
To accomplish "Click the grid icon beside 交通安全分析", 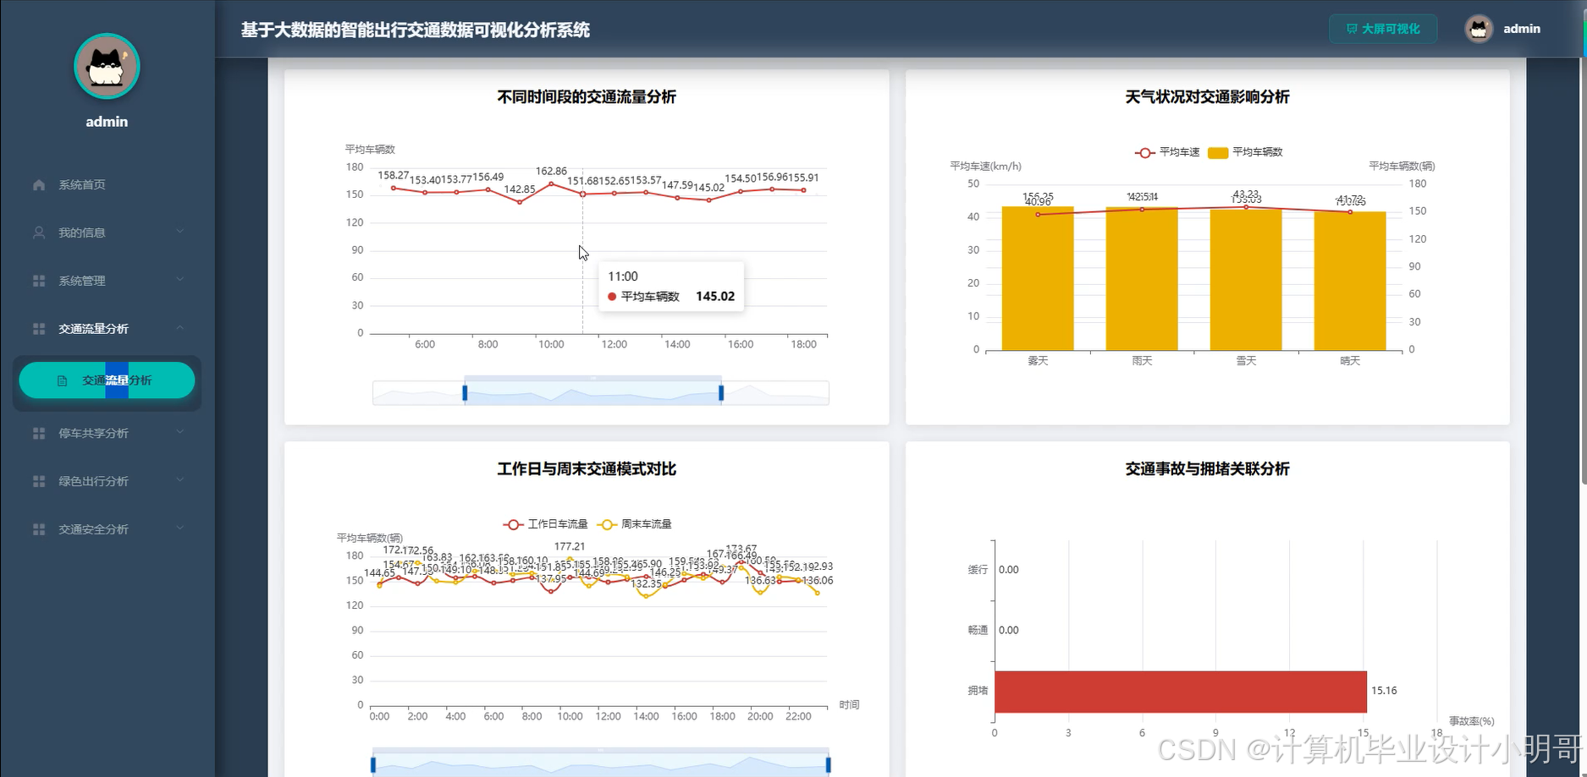I will click(39, 529).
